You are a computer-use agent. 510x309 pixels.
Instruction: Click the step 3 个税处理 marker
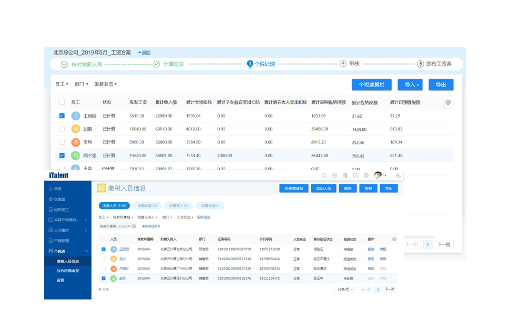pos(250,64)
